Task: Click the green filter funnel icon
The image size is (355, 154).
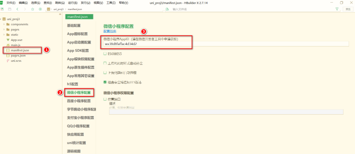Action: click(x=337, y=9)
